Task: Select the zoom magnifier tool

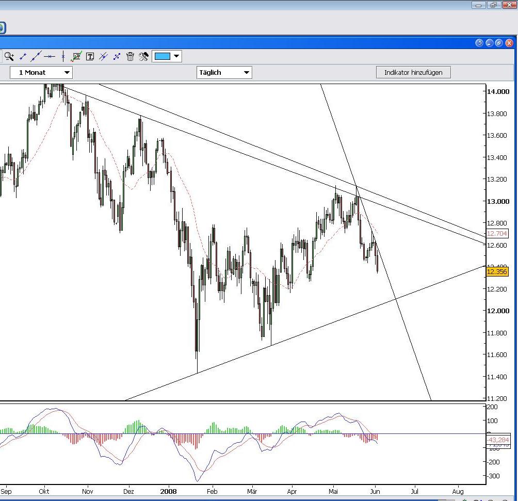Action: (x=9, y=57)
